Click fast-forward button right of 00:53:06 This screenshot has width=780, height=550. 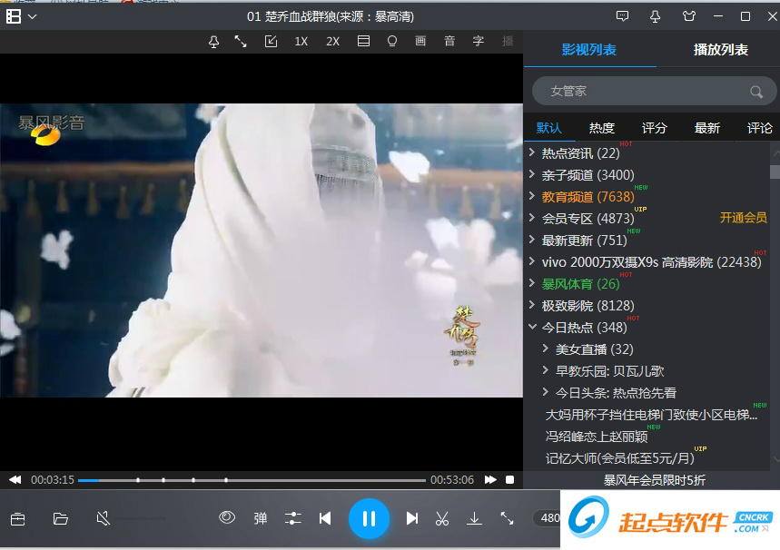(x=490, y=480)
